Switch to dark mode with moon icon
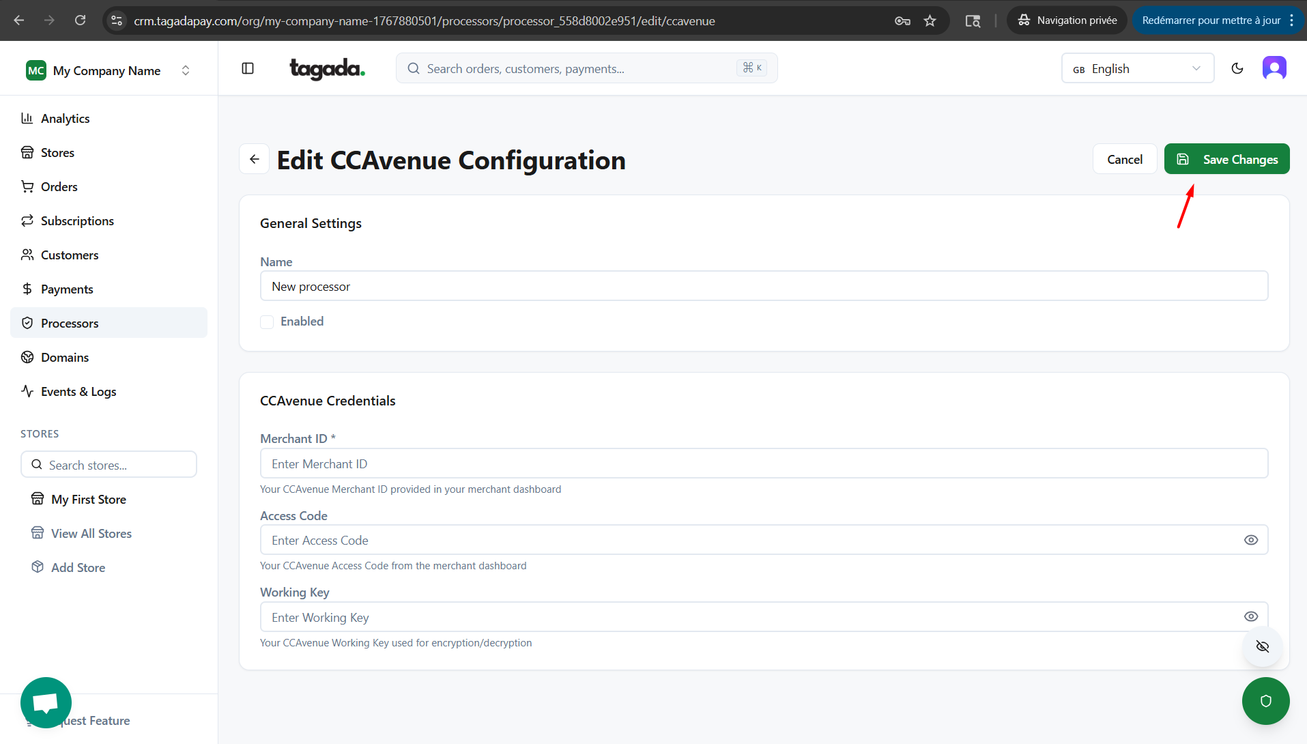 (1237, 68)
